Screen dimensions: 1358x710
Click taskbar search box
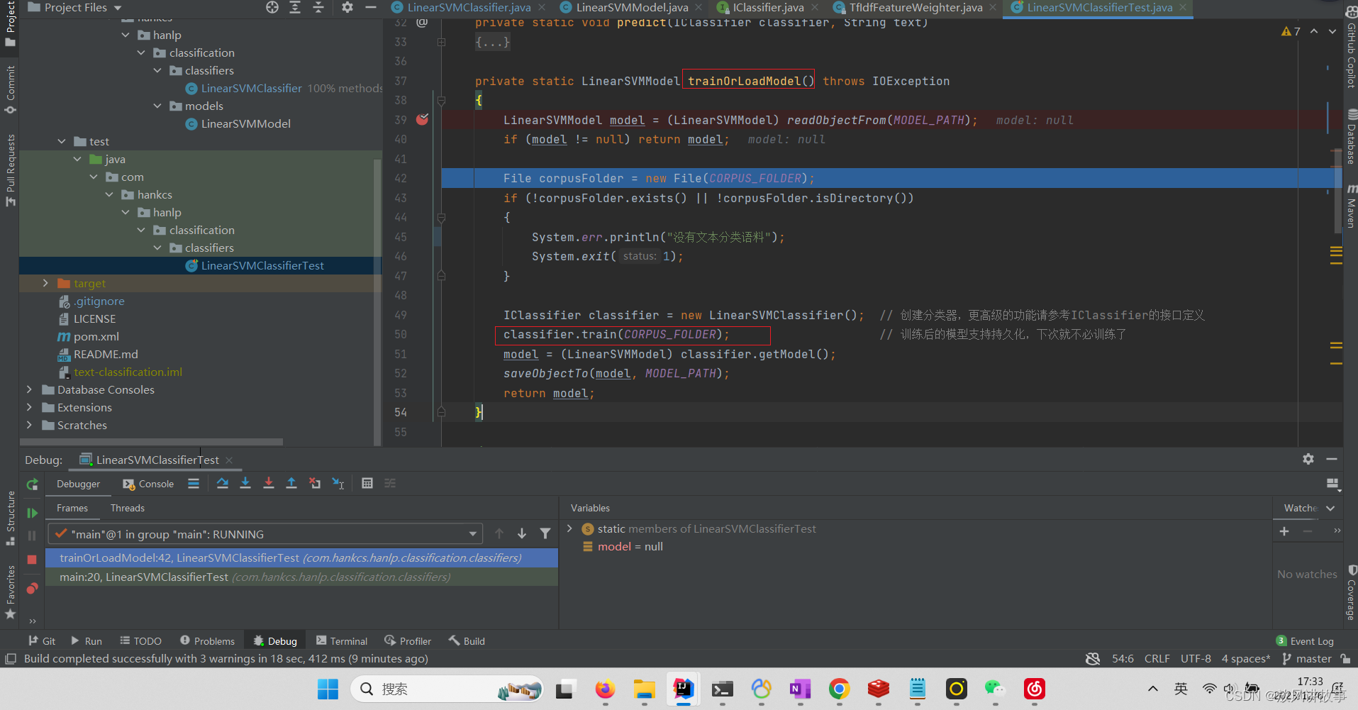pos(447,689)
